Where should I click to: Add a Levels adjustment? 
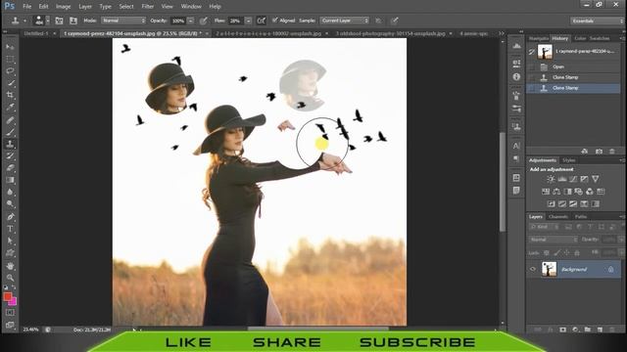click(561, 179)
